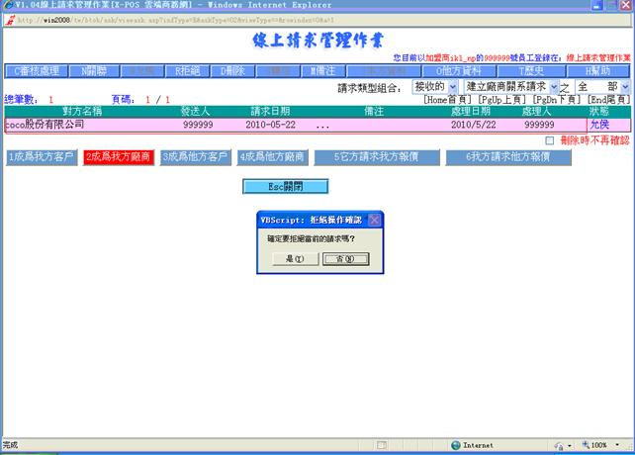Open the T歷史 toolbar button

(x=533, y=71)
